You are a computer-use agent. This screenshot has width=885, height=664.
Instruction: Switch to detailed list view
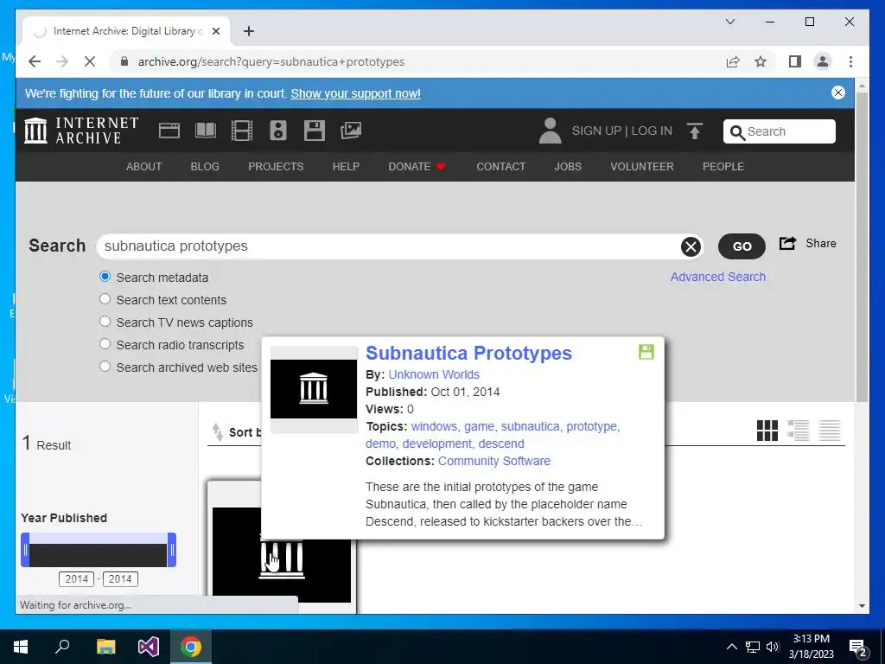[x=798, y=431]
